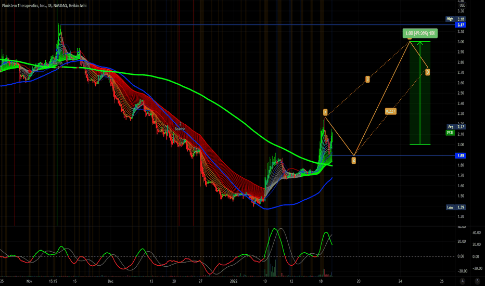485x286 pixels.
Task: Click the 10 date label on time axis
Action: pyautogui.click(x=265, y=281)
